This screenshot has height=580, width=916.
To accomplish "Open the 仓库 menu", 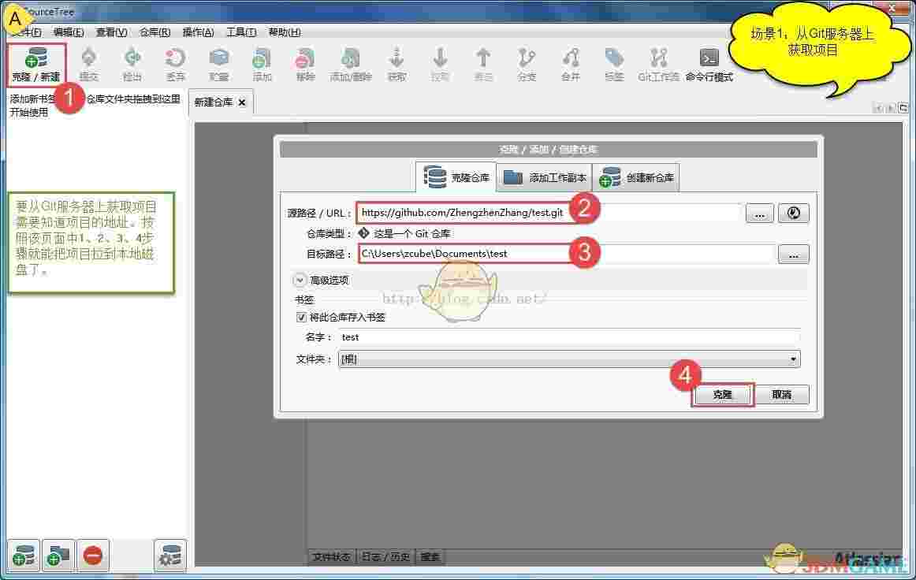I will pos(155,32).
